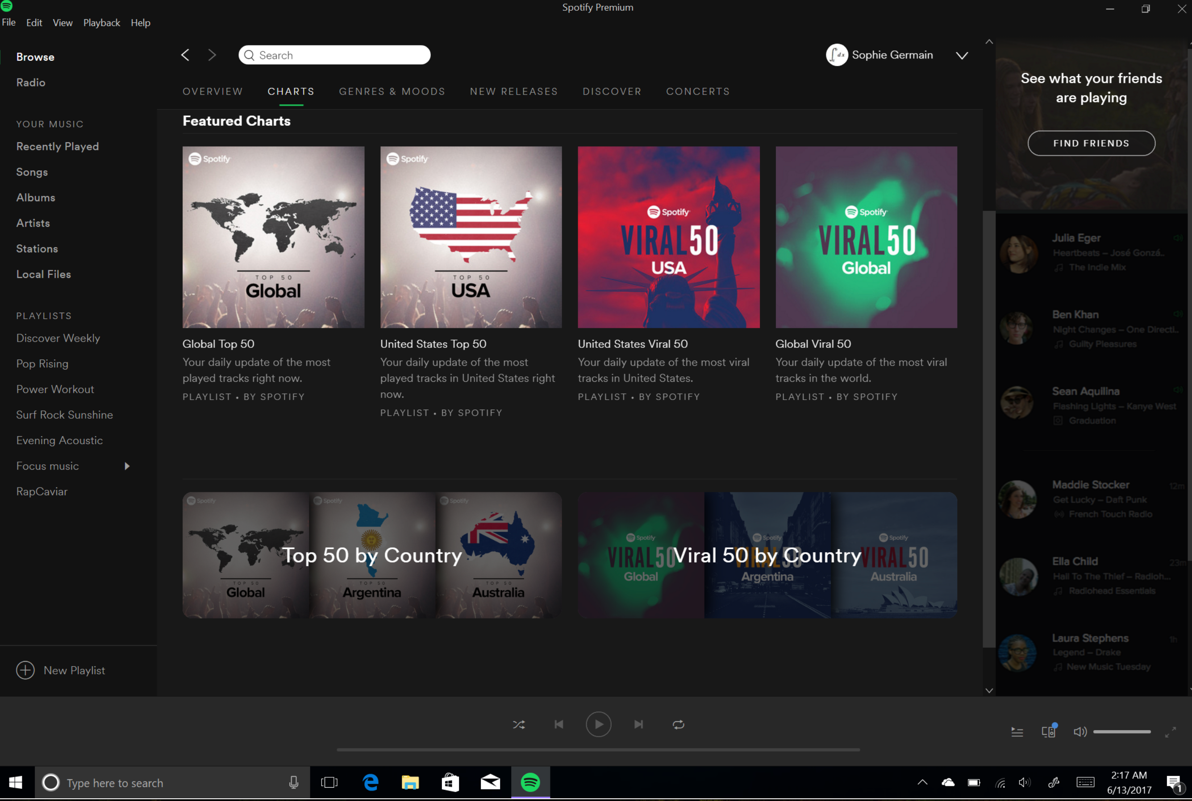Screen dimensions: 1192x801
Task: Open Stations in sidebar
Action: tap(37, 248)
